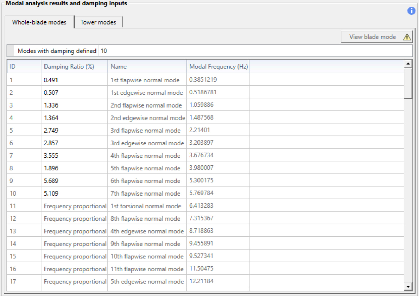Viewport: 419px width, 296px height.
Task: Click the blue information icon
Action: [411, 11]
